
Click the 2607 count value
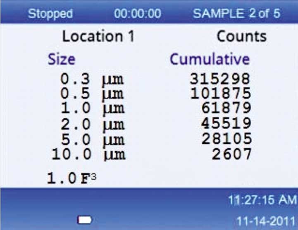pos(231,154)
